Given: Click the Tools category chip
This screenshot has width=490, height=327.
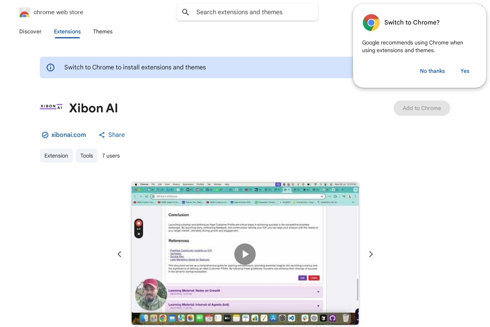Looking at the screenshot, I should click(87, 156).
